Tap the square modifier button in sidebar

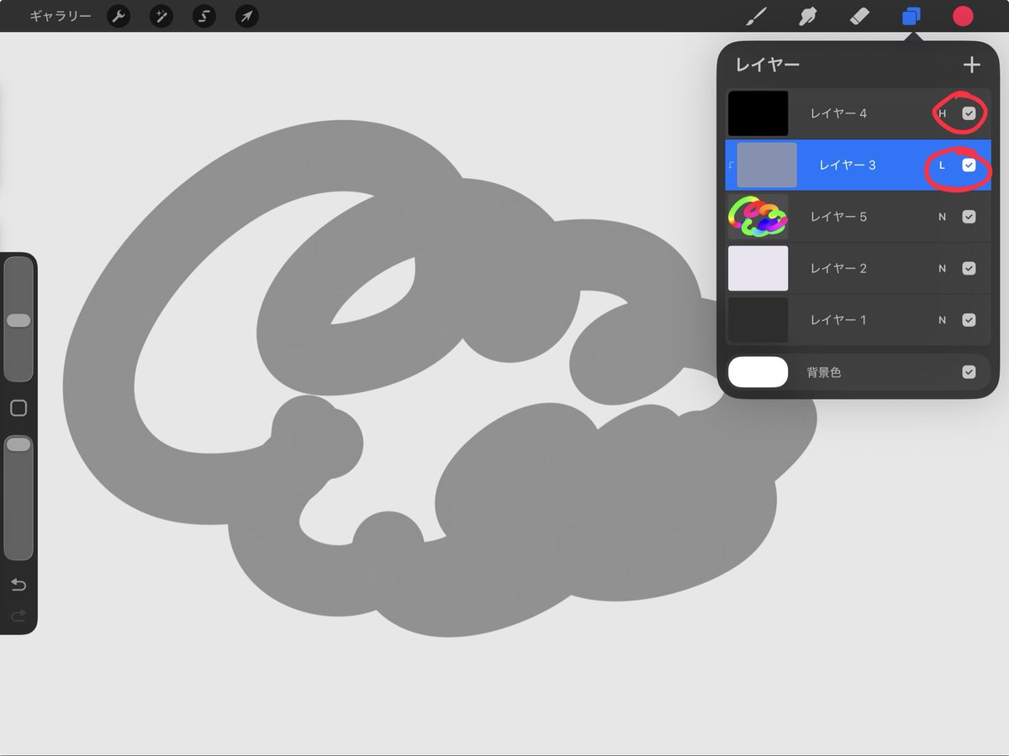pos(18,408)
